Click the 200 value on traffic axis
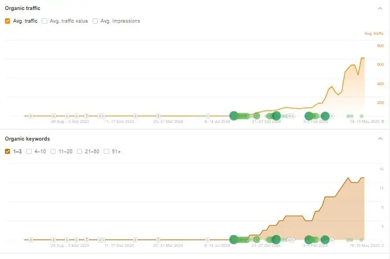The image size is (390, 259). coord(381,103)
